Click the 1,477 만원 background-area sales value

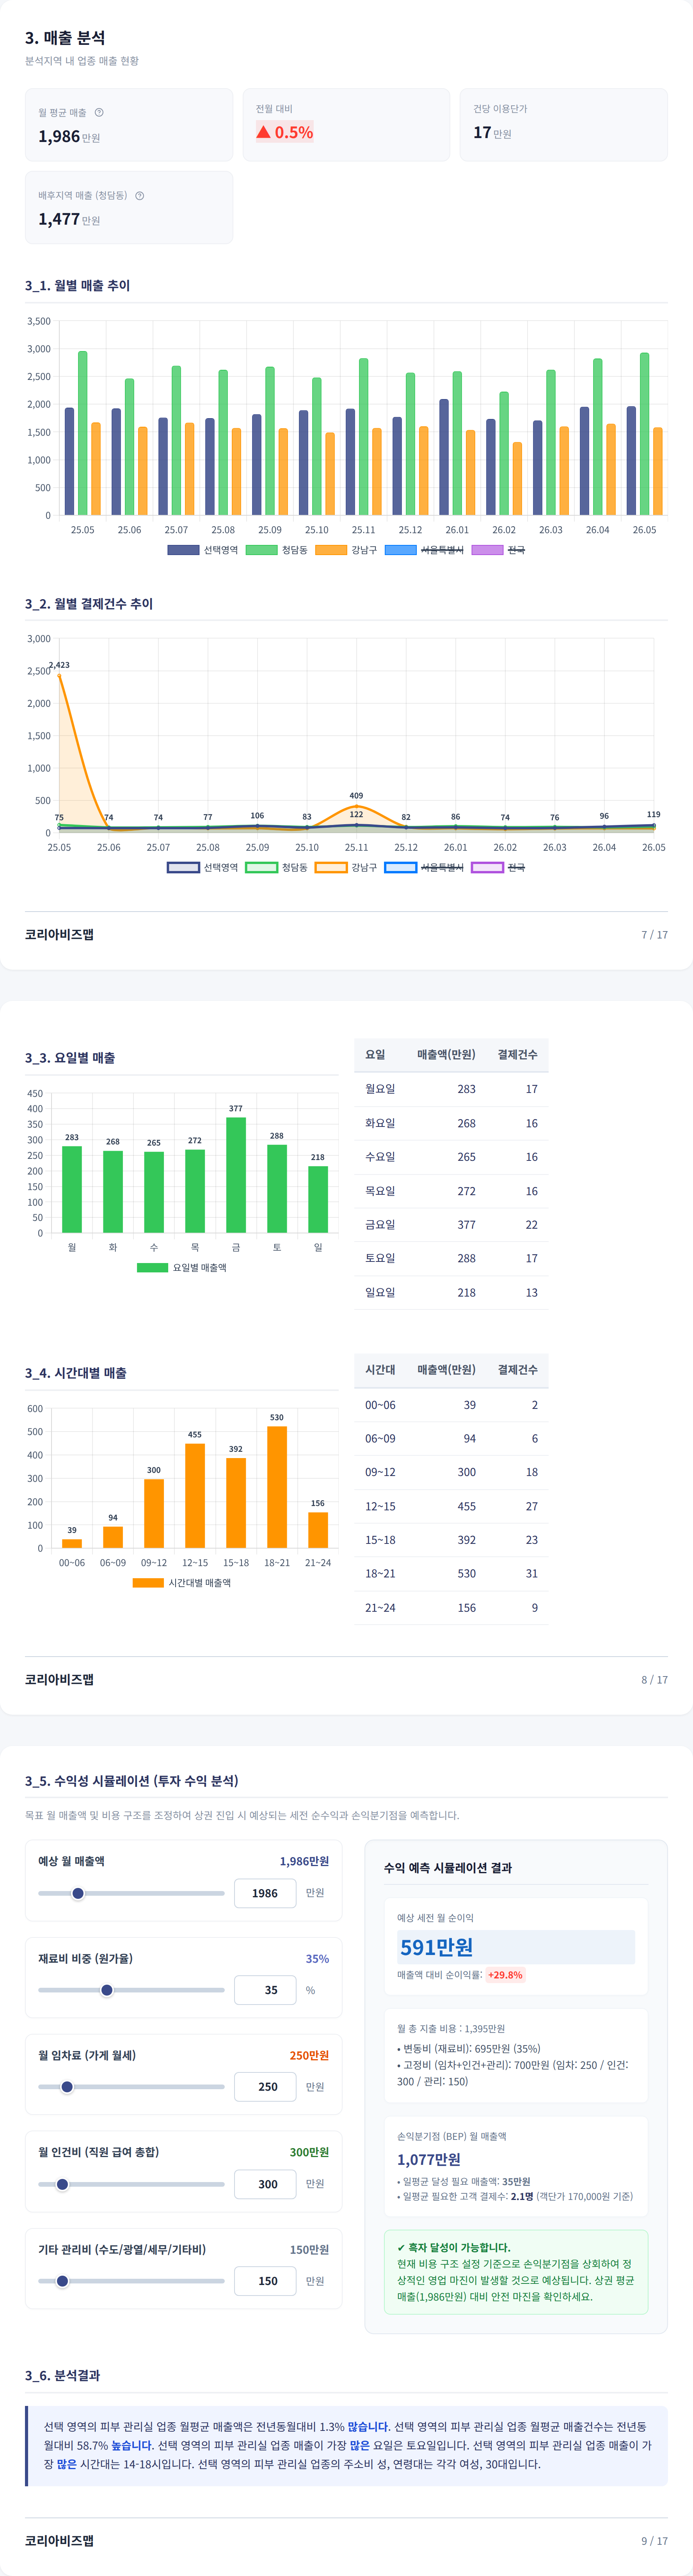pos(69,219)
